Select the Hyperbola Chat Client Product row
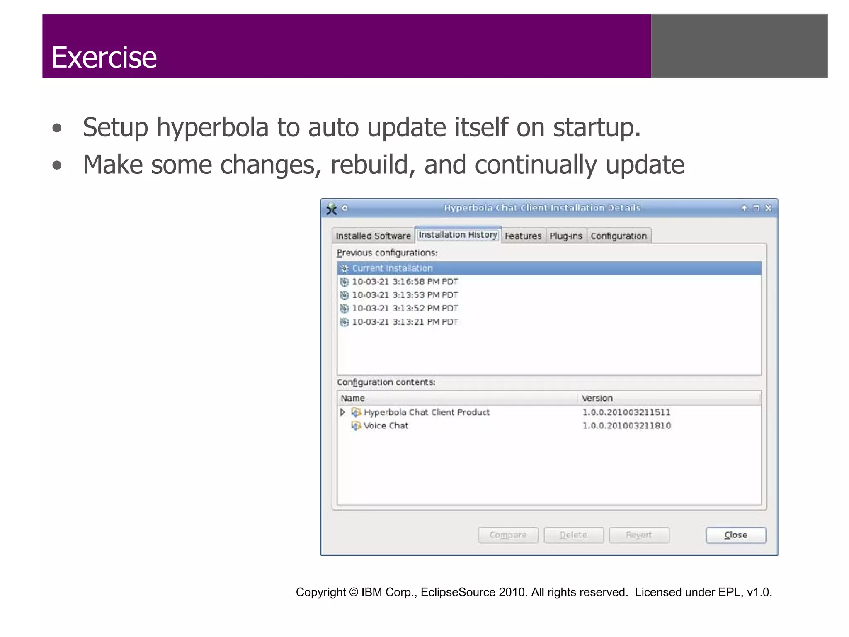849x637 pixels. (x=549, y=412)
